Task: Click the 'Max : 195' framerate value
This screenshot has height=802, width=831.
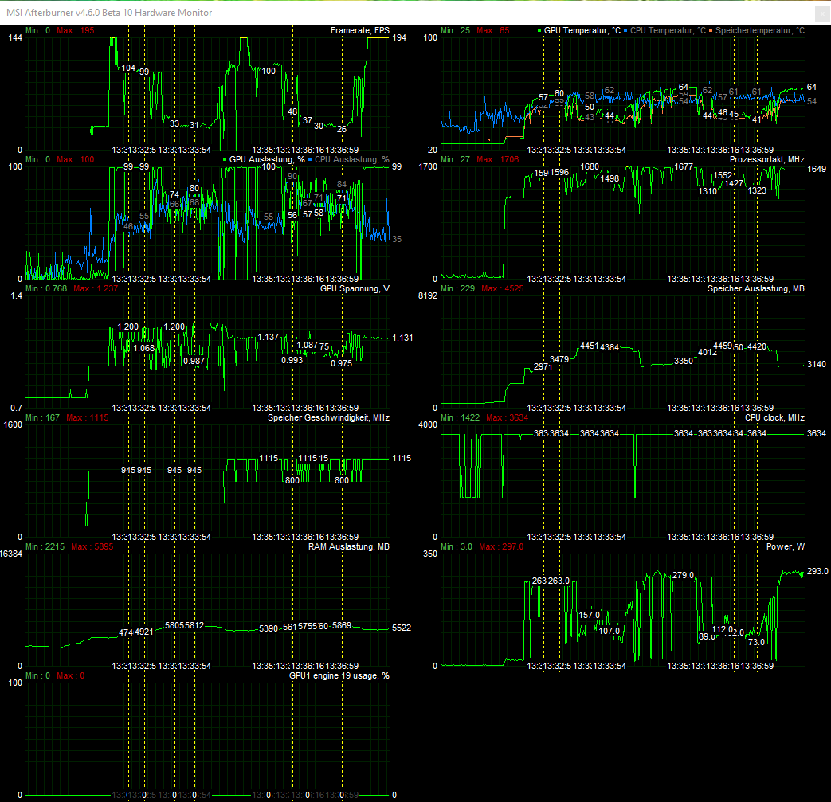Action: click(75, 31)
